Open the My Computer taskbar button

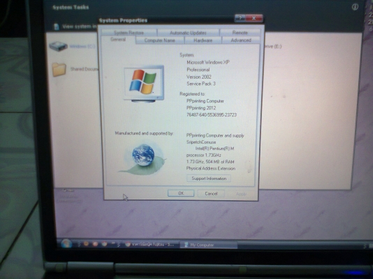[209, 245]
